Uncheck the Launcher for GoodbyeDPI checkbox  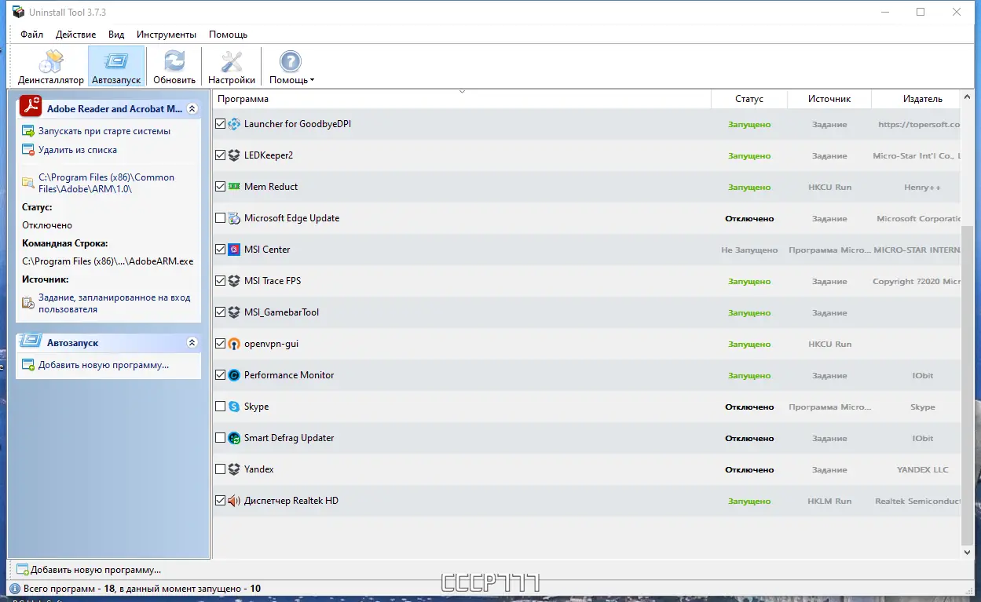coord(221,124)
